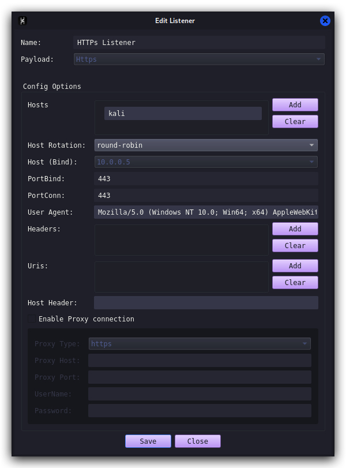
Task: Open the Payload dropdown showing Https
Action: [x=199, y=59]
